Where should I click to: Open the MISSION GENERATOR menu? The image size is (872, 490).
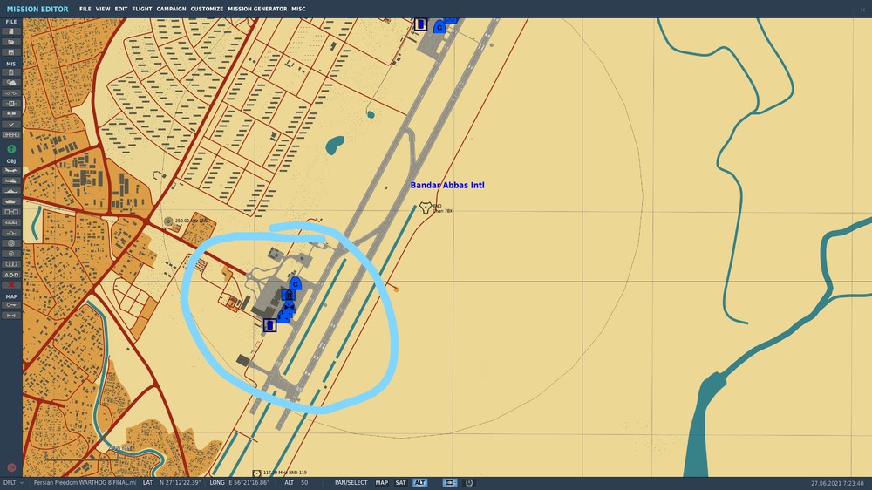(257, 9)
